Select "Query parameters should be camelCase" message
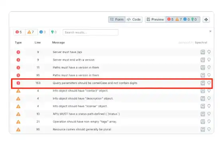This screenshot has height=152, width=221. click(x=95, y=83)
